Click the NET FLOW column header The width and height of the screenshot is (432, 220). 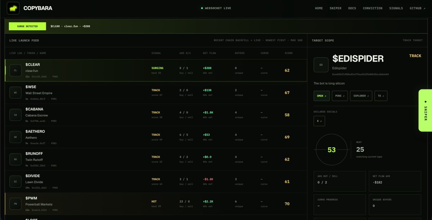tap(210, 53)
